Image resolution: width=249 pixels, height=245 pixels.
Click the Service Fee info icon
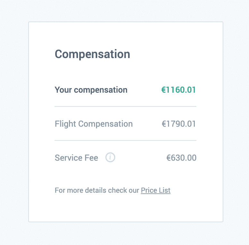click(110, 157)
